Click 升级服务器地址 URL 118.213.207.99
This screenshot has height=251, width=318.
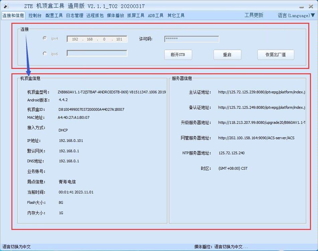(x=262, y=122)
